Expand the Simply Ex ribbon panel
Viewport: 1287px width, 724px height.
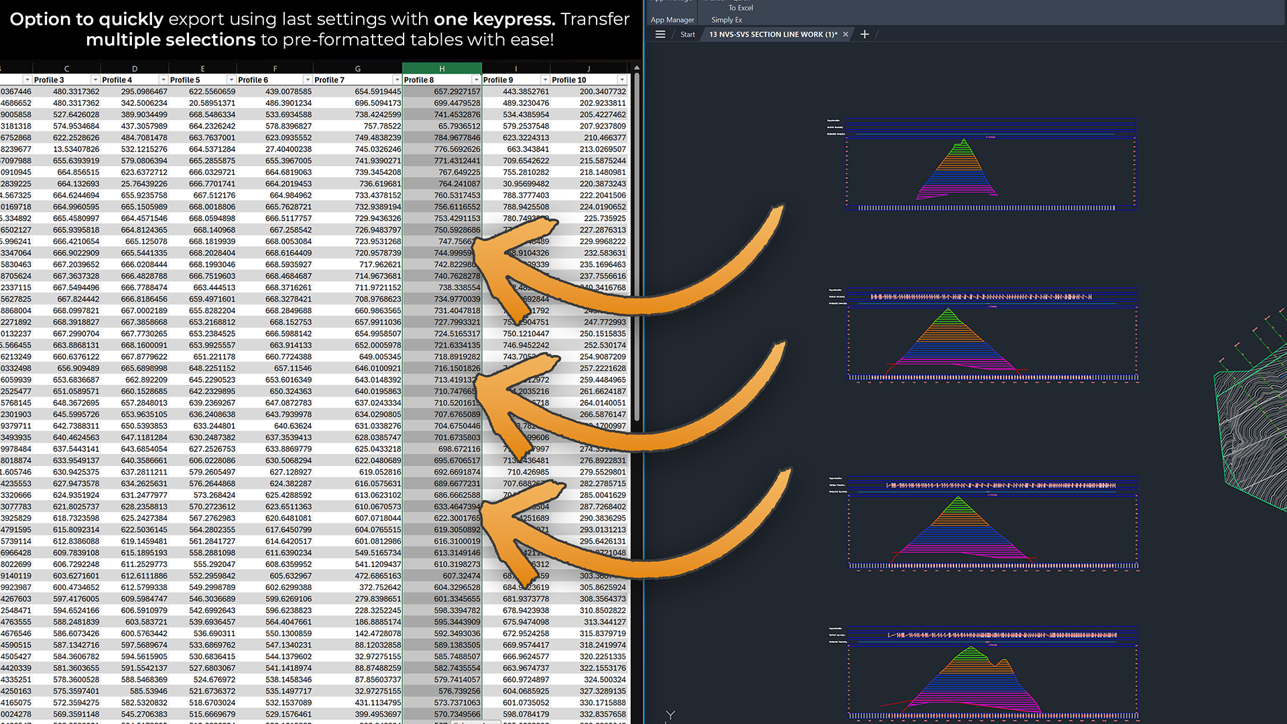tap(727, 19)
